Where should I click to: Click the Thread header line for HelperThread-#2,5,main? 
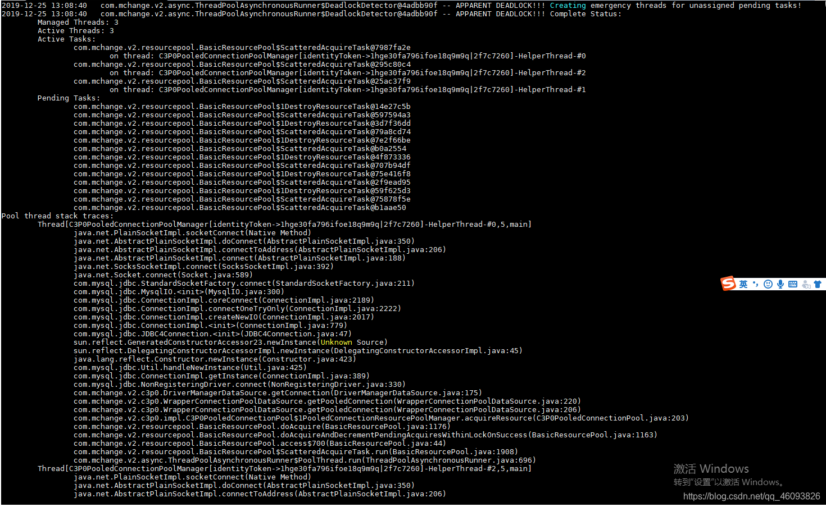point(284,469)
